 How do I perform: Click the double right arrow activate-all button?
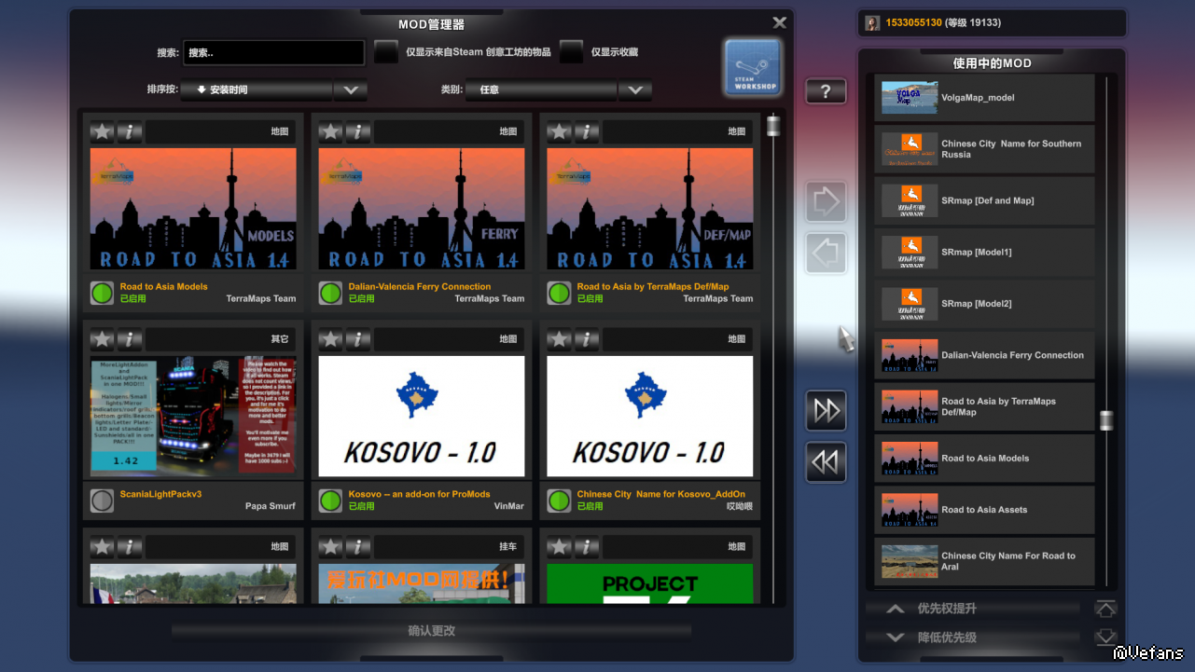(x=826, y=411)
